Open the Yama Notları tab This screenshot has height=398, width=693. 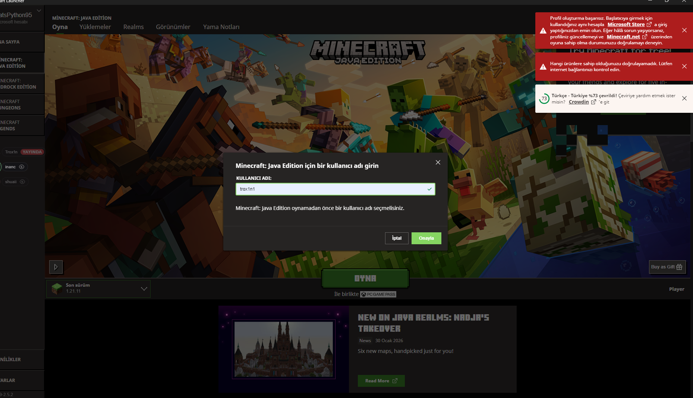point(221,27)
